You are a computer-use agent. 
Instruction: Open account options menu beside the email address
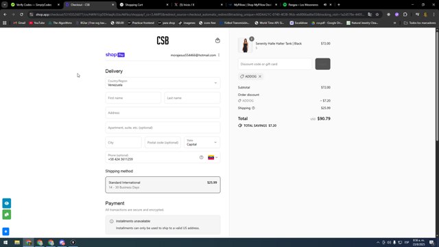(219, 55)
